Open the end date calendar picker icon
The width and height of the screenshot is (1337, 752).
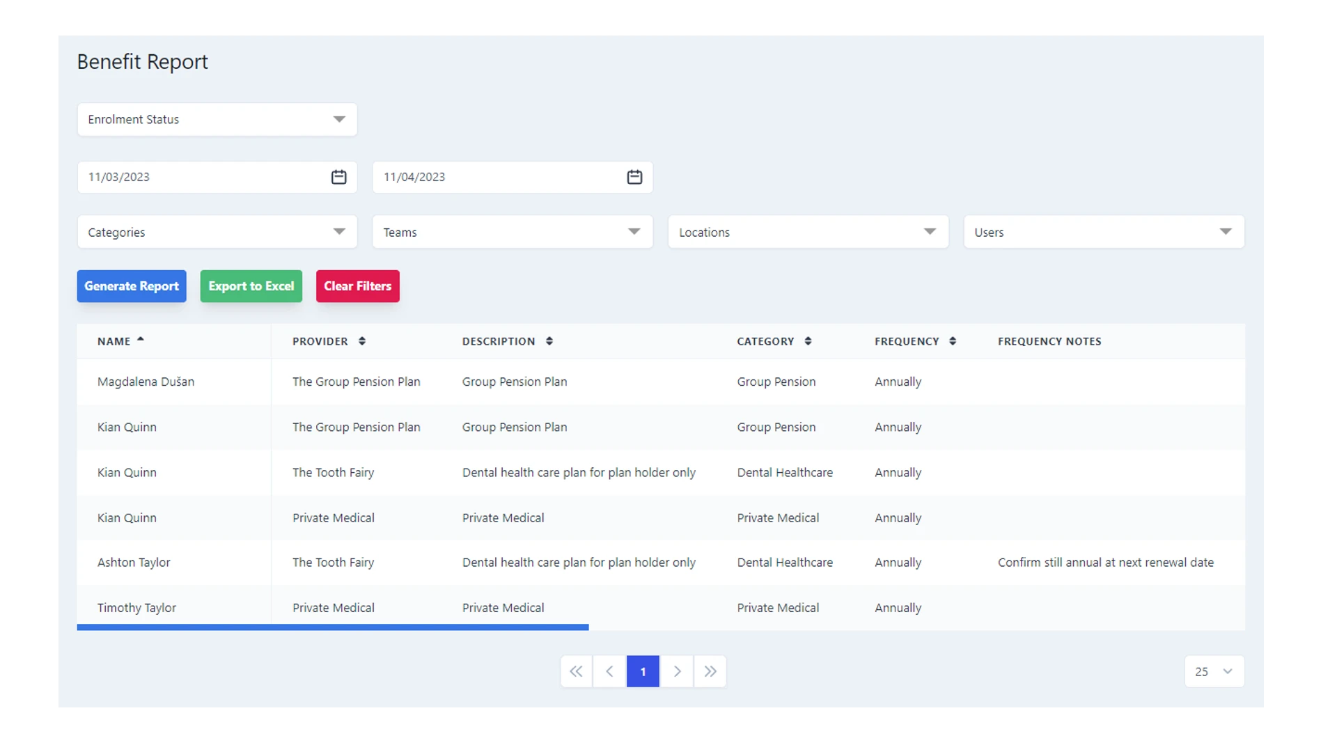pos(634,177)
